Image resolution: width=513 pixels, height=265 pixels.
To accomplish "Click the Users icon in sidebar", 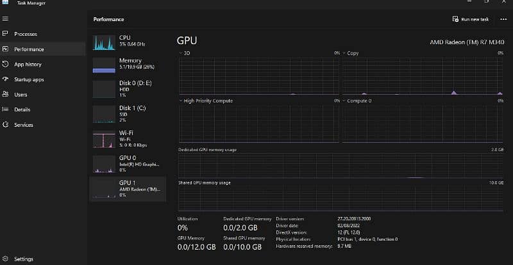I will 6,94.
